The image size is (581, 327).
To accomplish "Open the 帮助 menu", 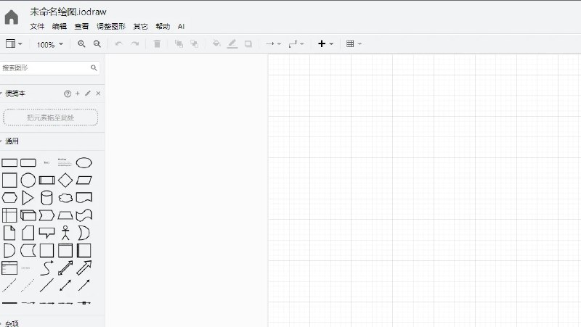I will 163,27.
